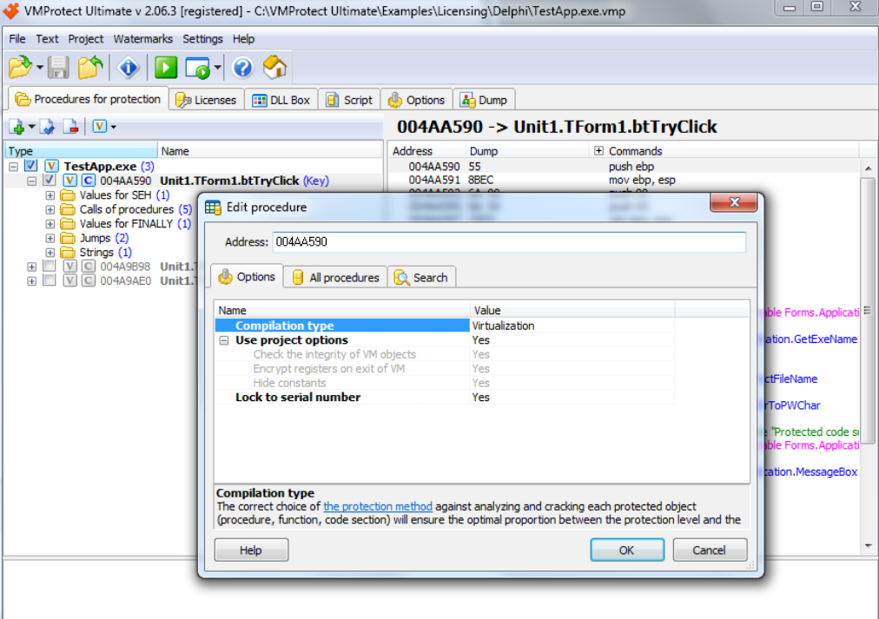Select the Search tab in dialog

(x=421, y=277)
